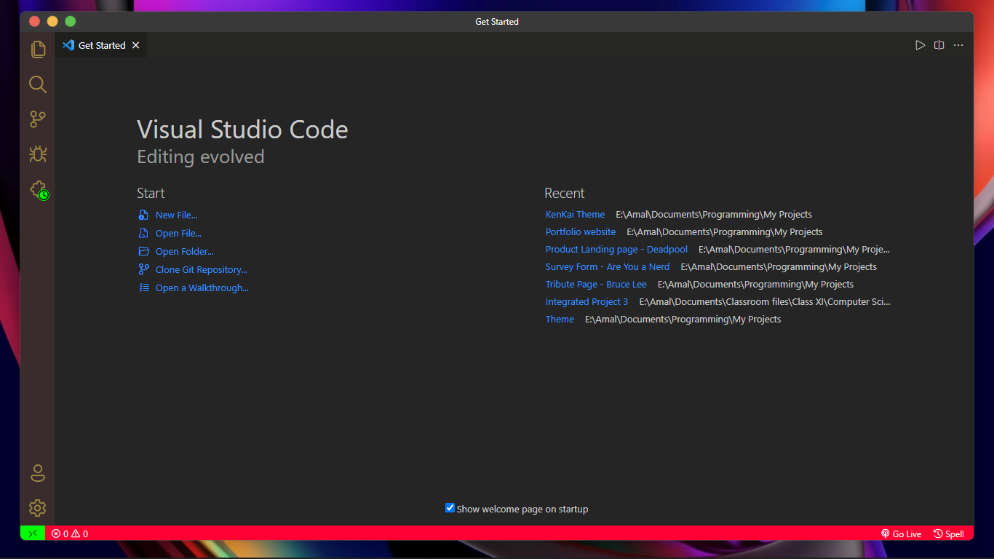This screenshot has width=994, height=559.
Task: Open recent Survey Form - Are You a Nerd
Action: [x=608, y=266]
